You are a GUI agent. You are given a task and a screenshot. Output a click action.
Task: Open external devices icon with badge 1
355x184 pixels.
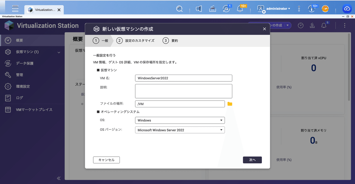(226, 9)
